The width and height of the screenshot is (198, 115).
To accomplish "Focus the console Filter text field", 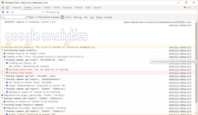I will pyautogui.click(x=13, y=17).
